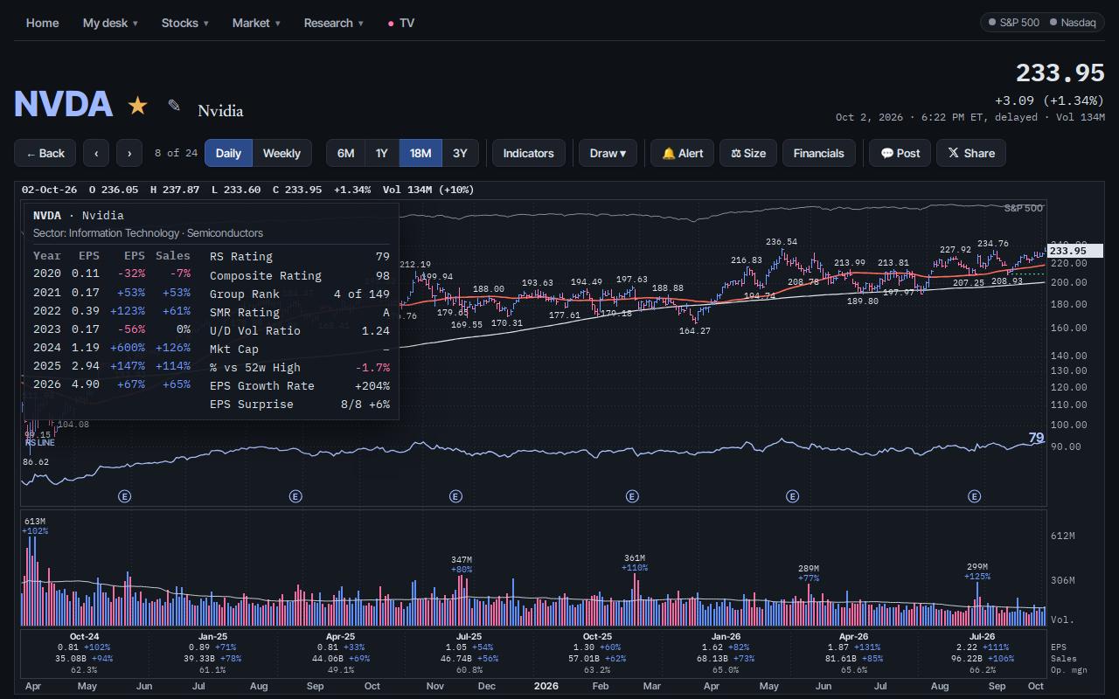Click the pencil edit icon beside Nvidia
The height and width of the screenshot is (699, 1119).
(x=174, y=106)
